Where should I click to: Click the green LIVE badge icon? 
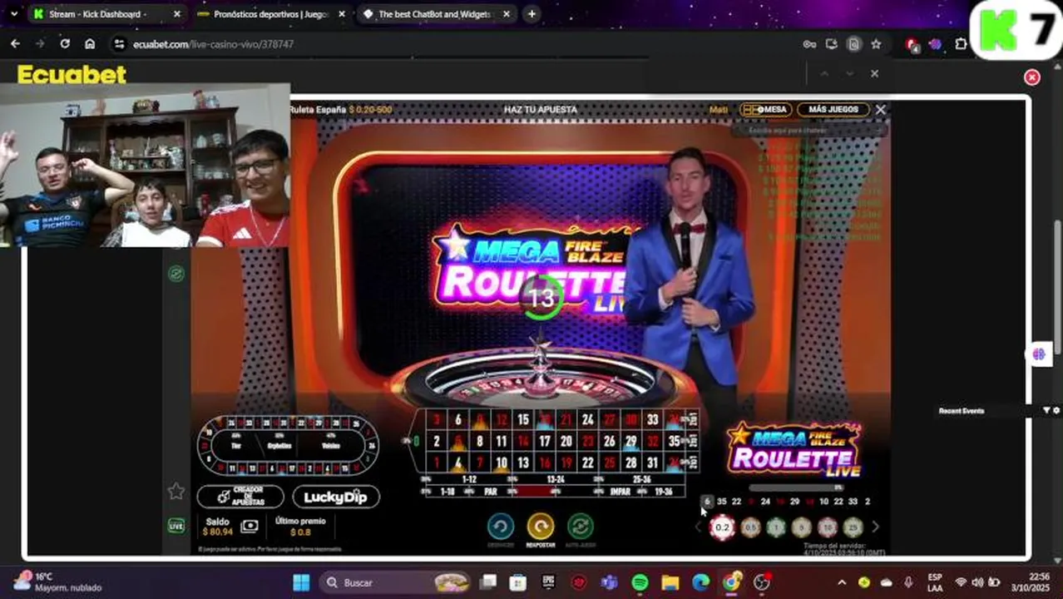(x=176, y=526)
